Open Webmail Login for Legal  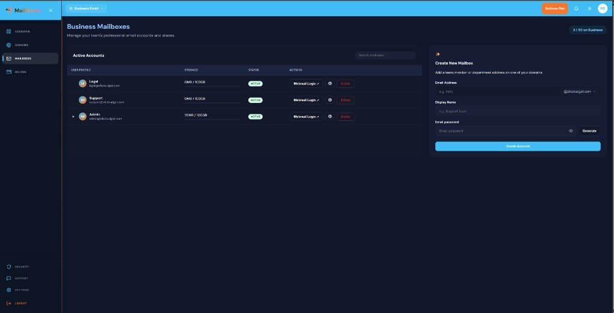[x=306, y=84]
